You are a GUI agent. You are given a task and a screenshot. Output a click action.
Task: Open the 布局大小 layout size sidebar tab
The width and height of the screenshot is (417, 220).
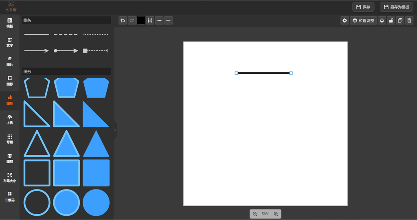click(10, 178)
